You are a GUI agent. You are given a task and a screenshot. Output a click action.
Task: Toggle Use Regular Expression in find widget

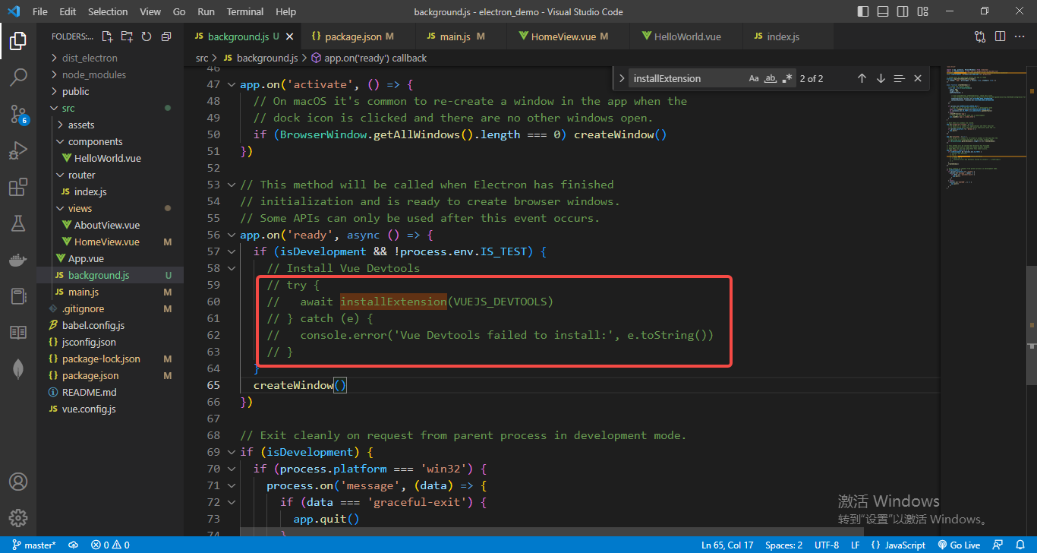tap(787, 78)
